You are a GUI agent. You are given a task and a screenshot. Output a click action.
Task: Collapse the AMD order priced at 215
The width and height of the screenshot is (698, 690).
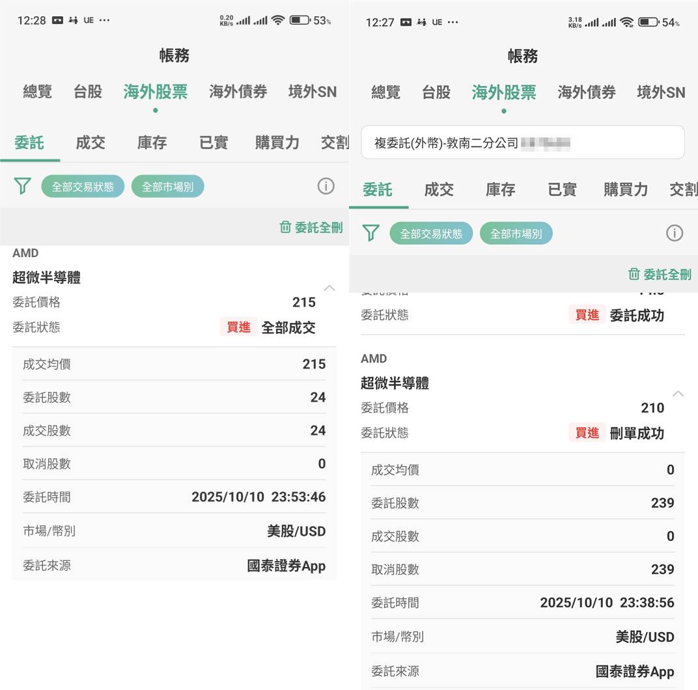click(x=330, y=288)
